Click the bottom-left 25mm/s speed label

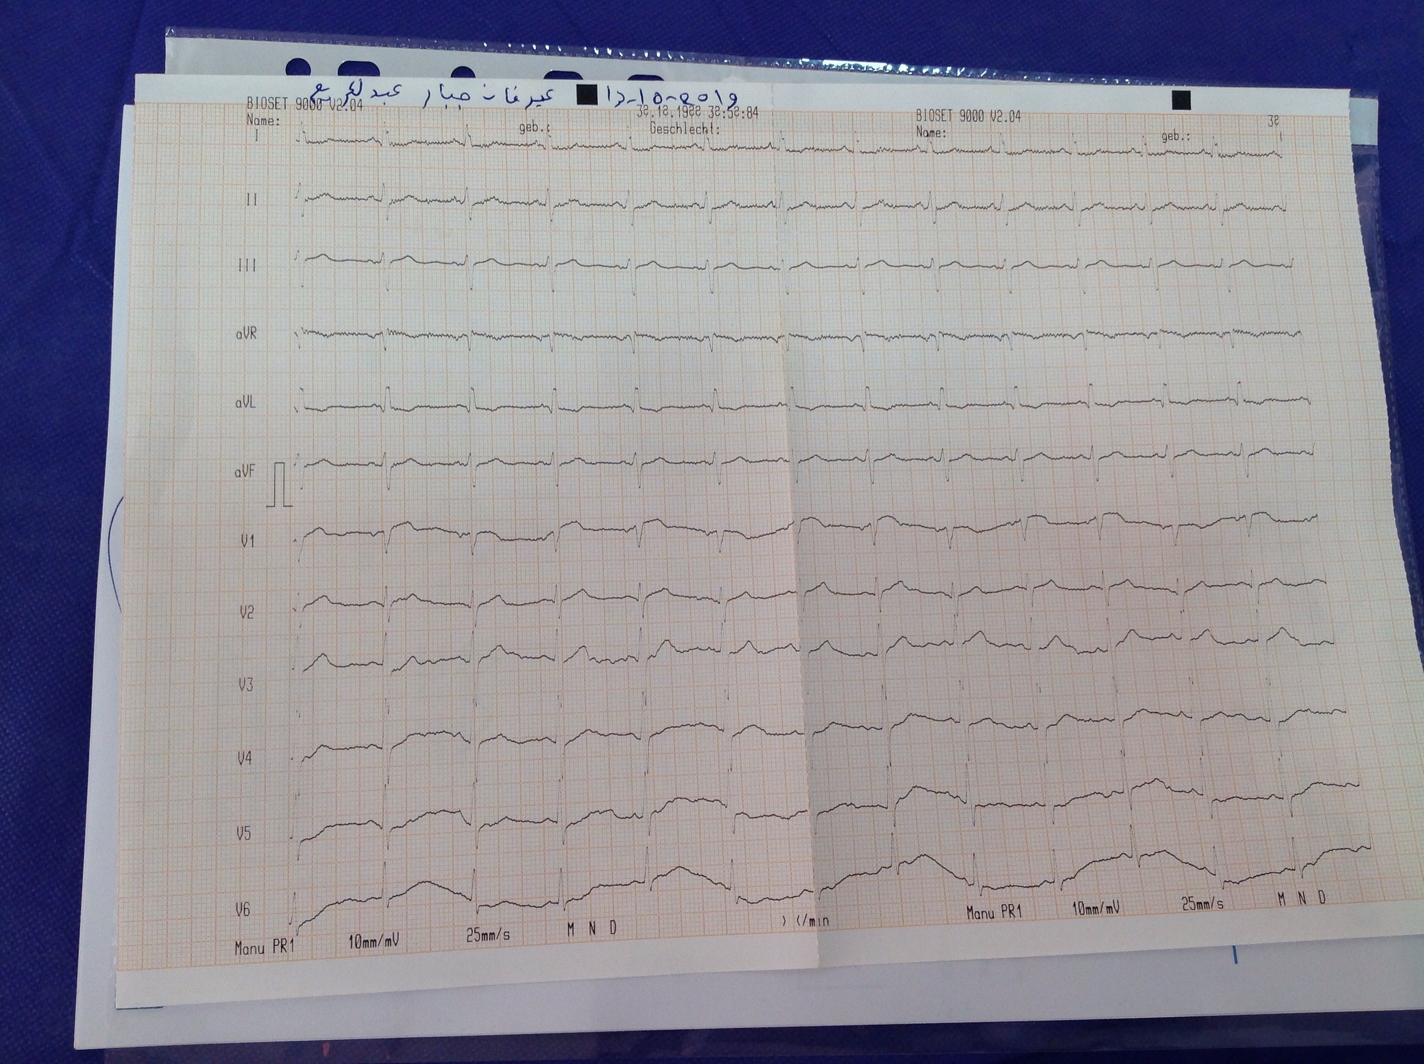pyautogui.click(x=488, y=935)
